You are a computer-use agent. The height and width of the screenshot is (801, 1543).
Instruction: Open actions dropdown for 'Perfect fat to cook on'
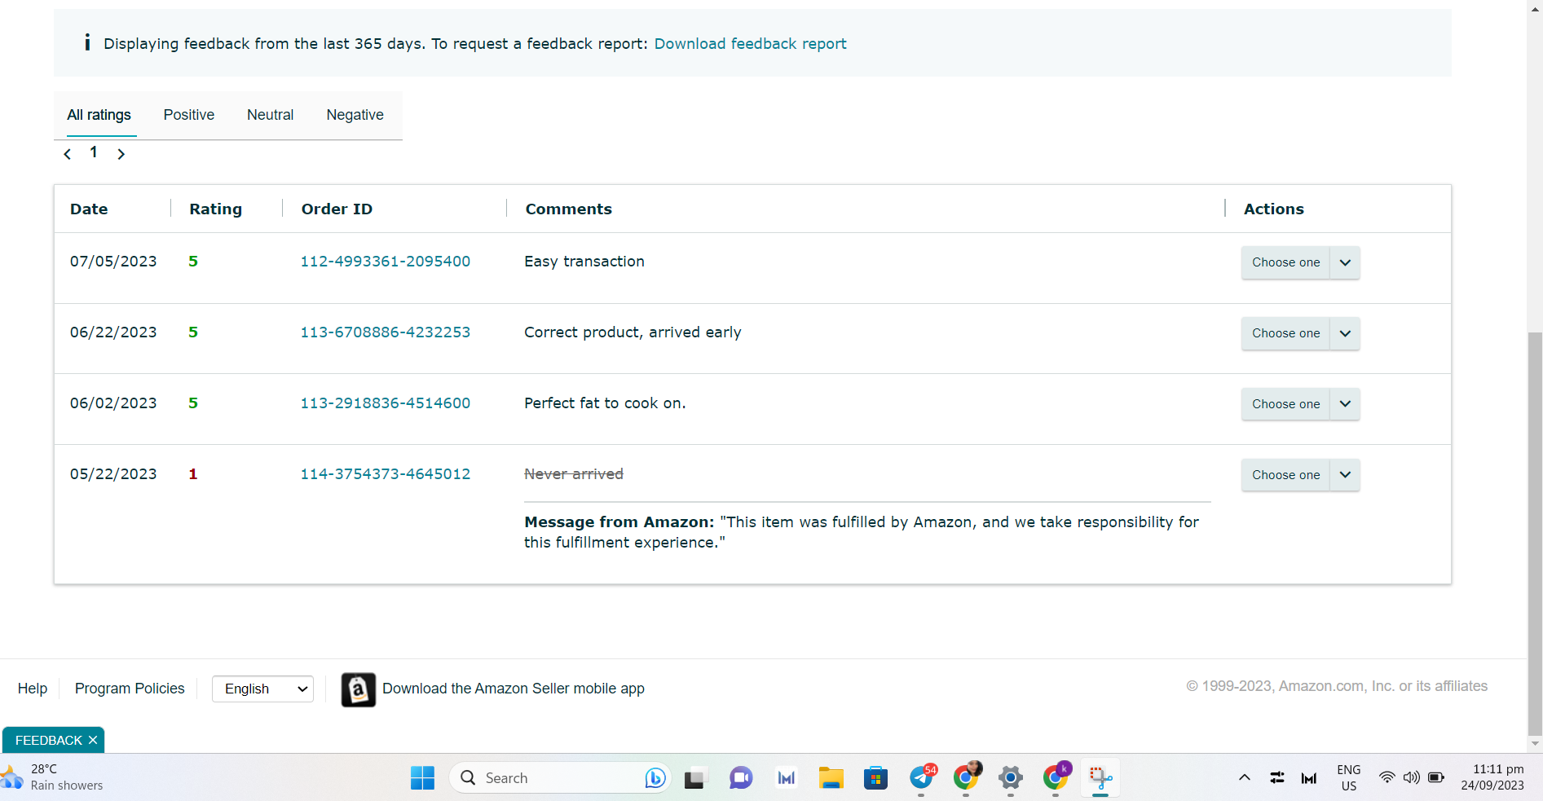point(1300,404)
